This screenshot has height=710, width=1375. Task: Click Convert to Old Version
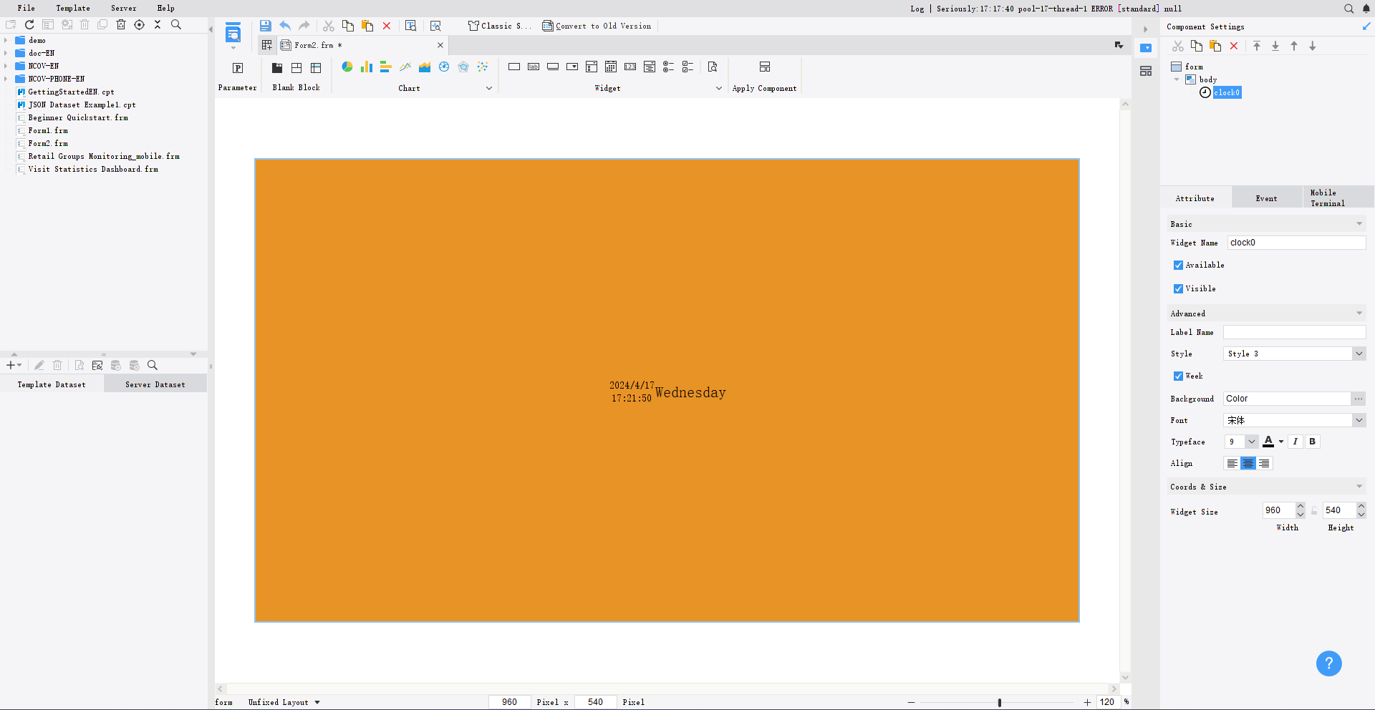(597, 26)
